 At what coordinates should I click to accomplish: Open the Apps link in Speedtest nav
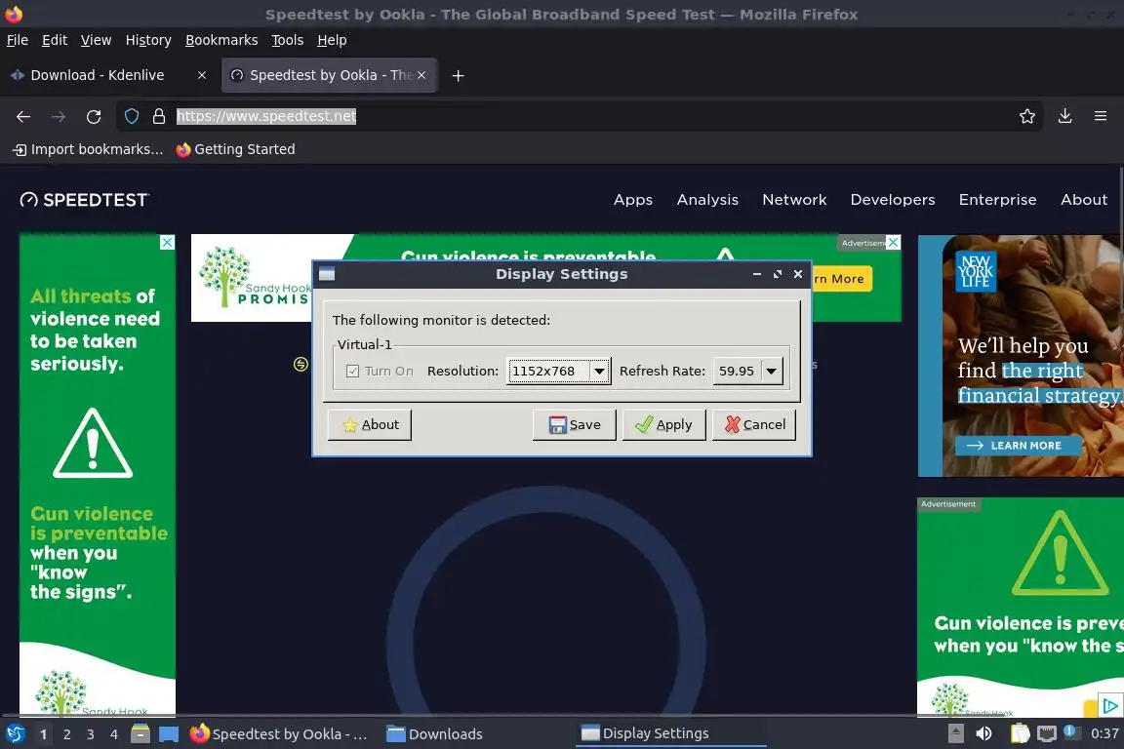(633, 200)
